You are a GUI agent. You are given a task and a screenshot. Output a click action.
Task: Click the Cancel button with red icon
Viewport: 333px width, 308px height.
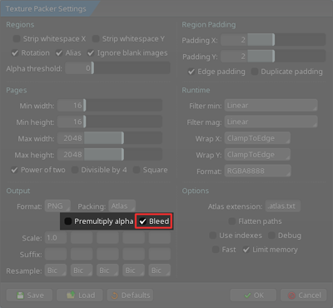click(304, 296)
